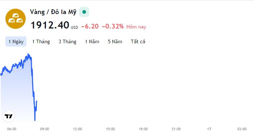
Task: Open the Vàng / Đô la Mỹ title link
Action: [x=53, y=12]
